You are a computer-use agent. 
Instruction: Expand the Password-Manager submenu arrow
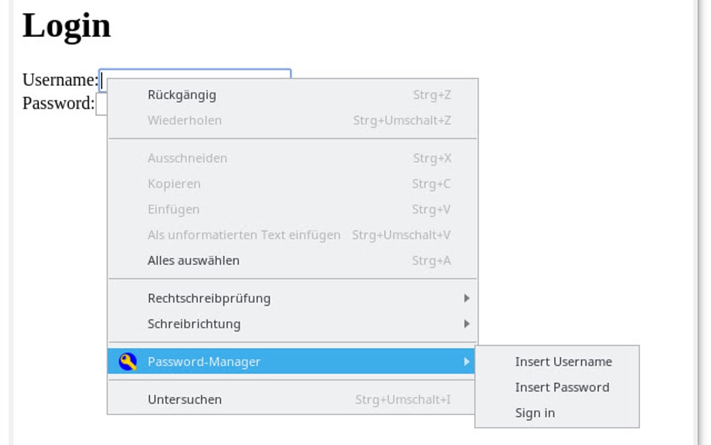[x=467, y=361]
